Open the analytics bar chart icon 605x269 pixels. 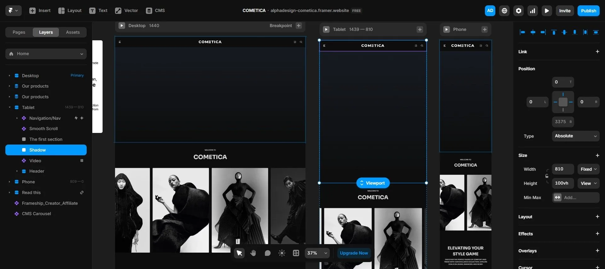tap(533, 11)
